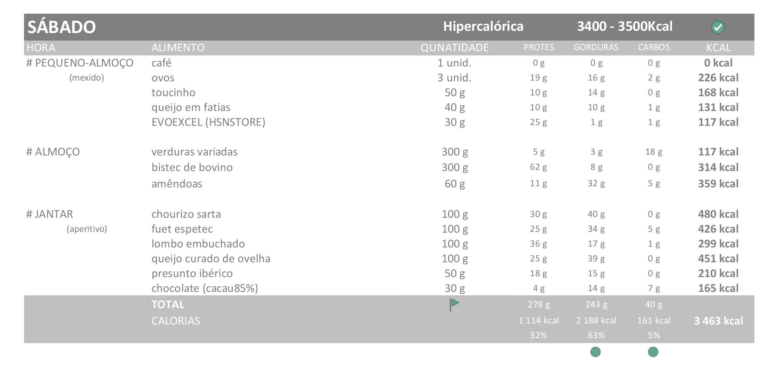Viewport: 772px width, 366px height.
Task: Click the PROTES column header
Action: (538, 48)
